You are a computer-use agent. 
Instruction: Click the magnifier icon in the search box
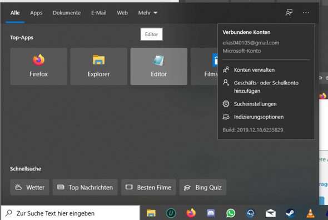click(x=8, y=213)
